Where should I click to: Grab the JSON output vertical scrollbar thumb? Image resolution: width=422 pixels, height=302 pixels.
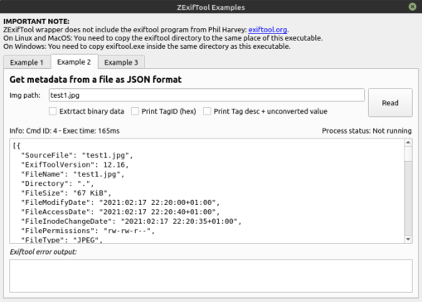pos(408,154)
